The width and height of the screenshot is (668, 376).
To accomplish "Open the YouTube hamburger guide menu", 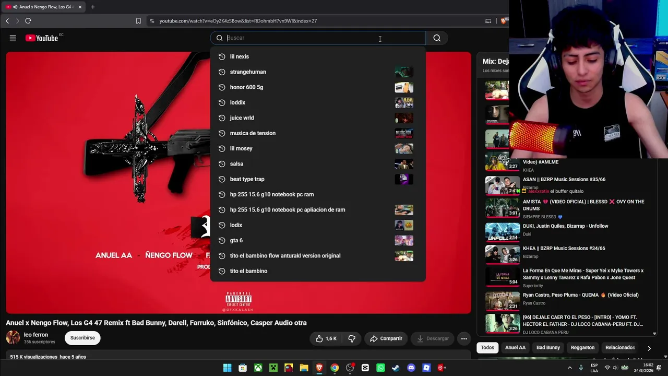I will [13, 38].
